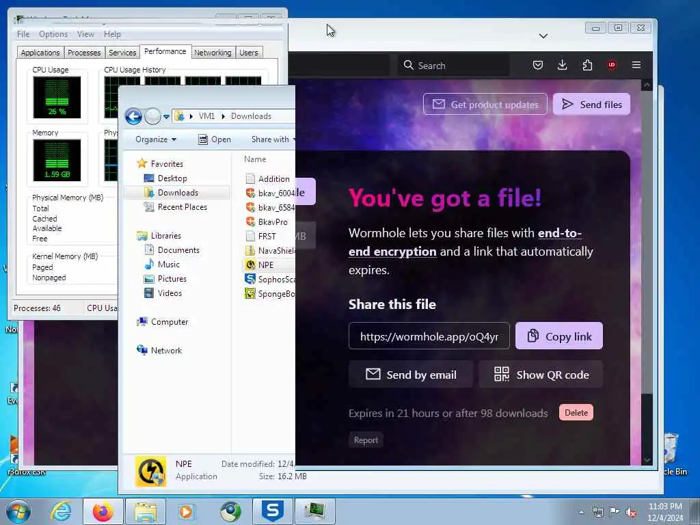
Task: Select the SophosScan file in Downloads
Action: 269,280
